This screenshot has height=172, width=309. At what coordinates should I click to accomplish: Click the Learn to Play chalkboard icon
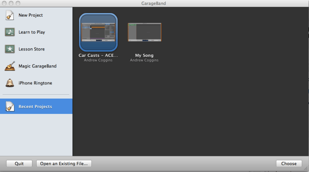point(10,32)
